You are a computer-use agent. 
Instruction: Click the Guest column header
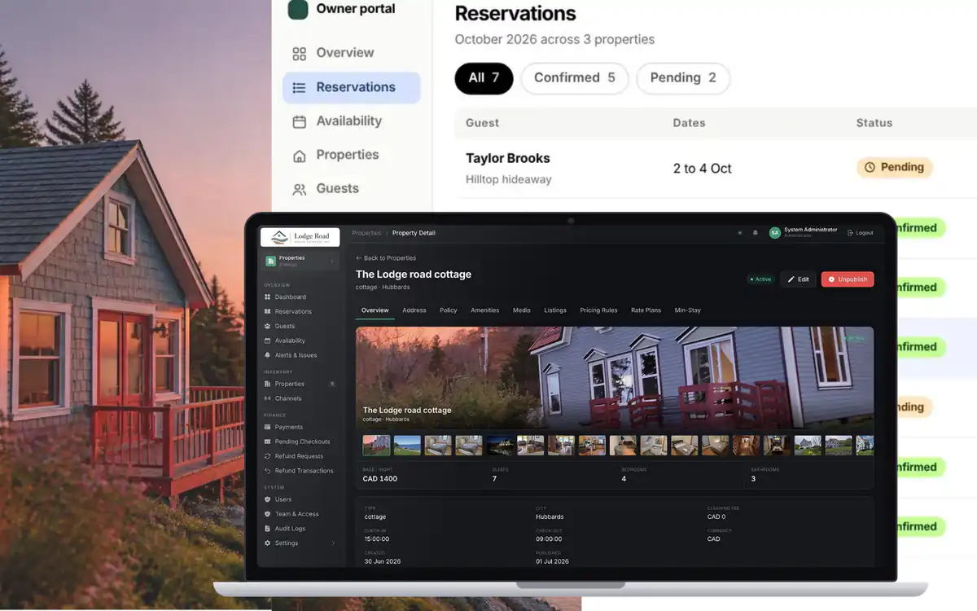[x=482, y=123]
